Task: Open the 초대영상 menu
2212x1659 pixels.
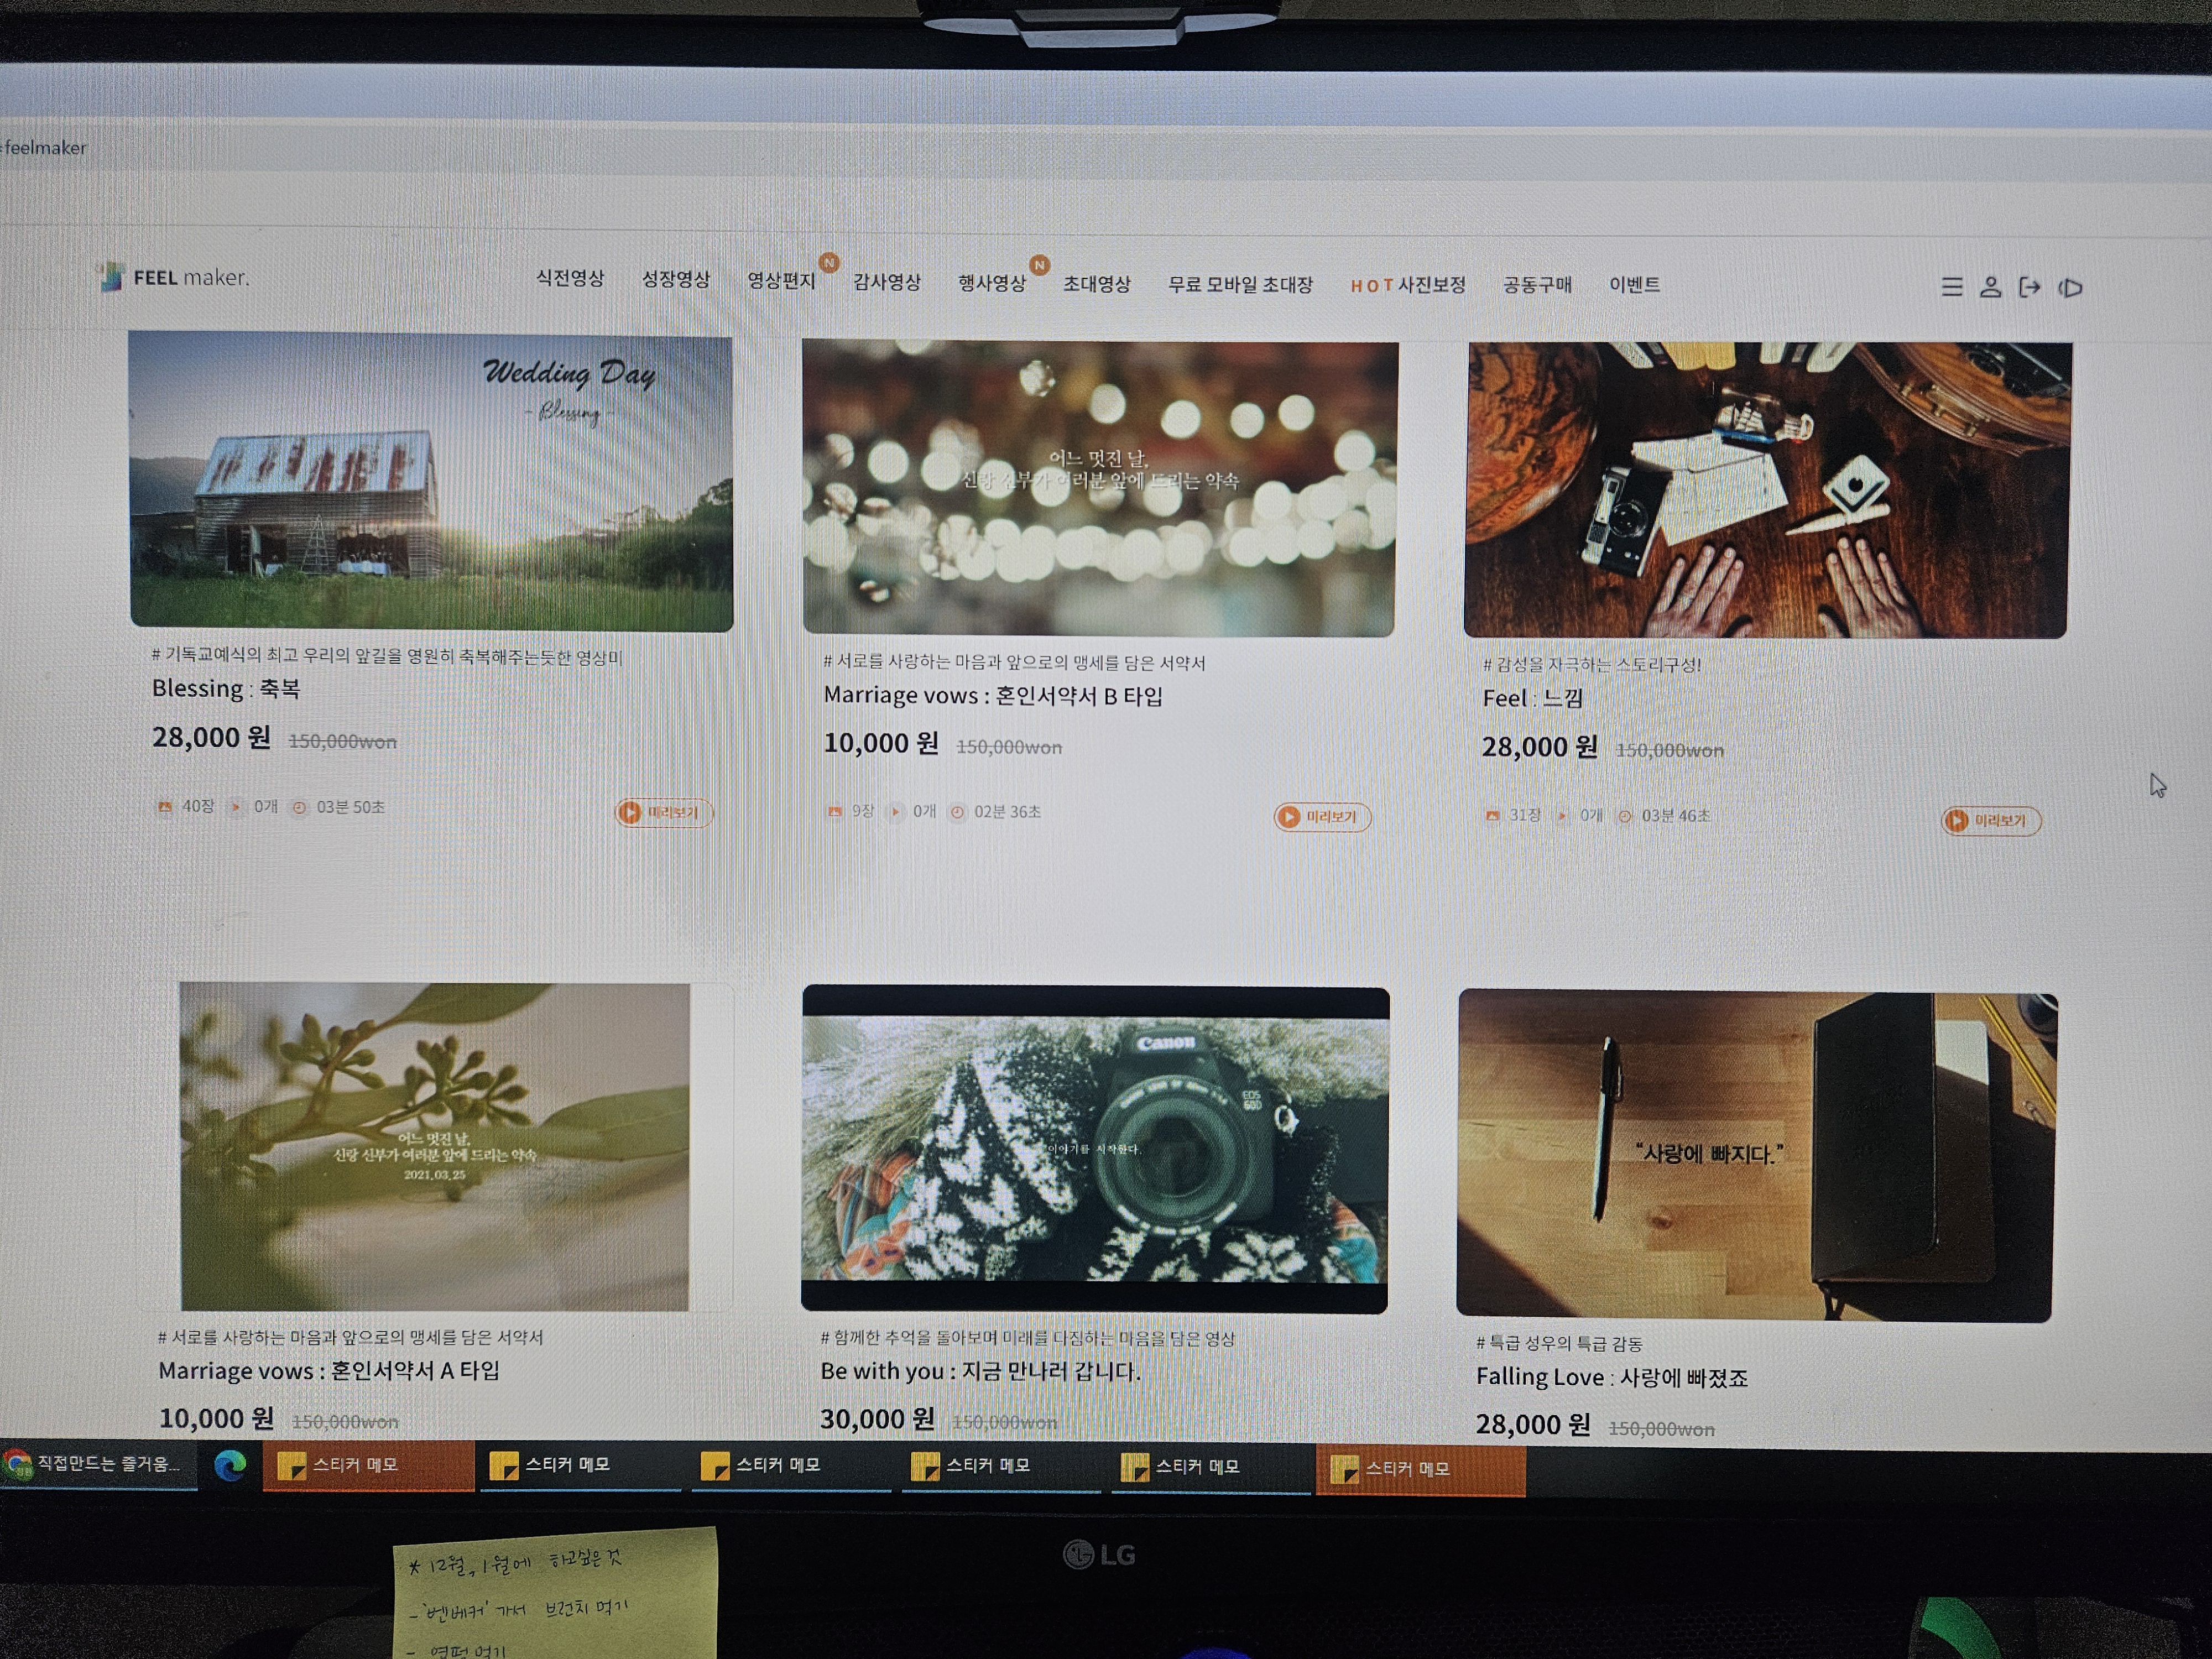Action: [1097, 284]
